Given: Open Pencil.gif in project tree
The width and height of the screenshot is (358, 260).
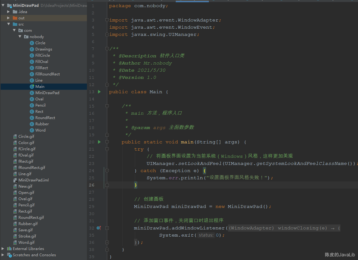Looking at the screenshot, I should [27, 205].
